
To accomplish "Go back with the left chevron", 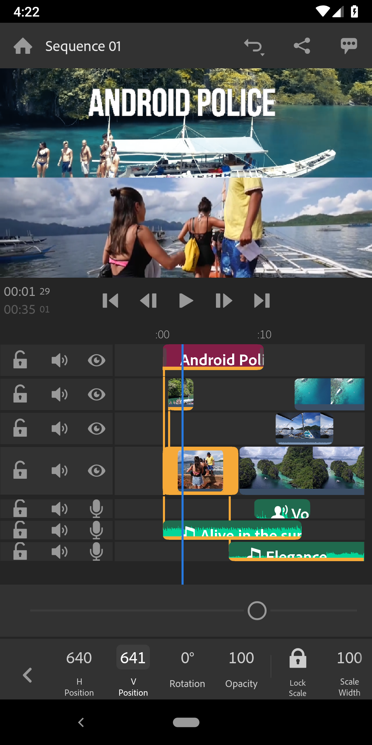I will 27,675.
